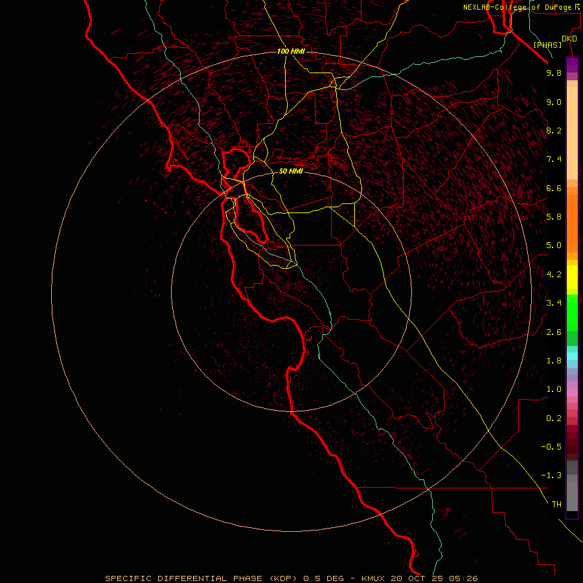Click the 2.6 value on the color scale
Image resolution: width=583 pixels, height=583 pixels.
coord(554,332)
